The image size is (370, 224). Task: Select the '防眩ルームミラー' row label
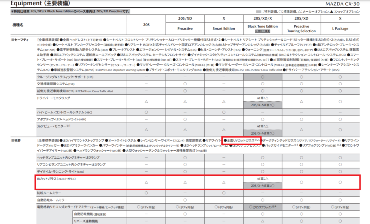[x=49, y=193]
